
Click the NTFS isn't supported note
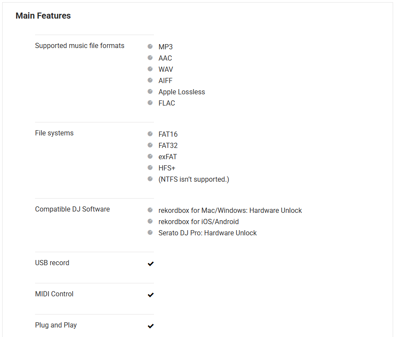click(194, 180)
